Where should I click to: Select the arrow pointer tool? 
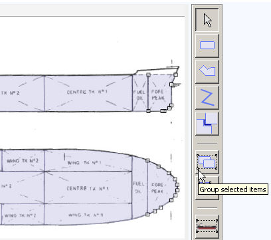[x=207, y=20]
